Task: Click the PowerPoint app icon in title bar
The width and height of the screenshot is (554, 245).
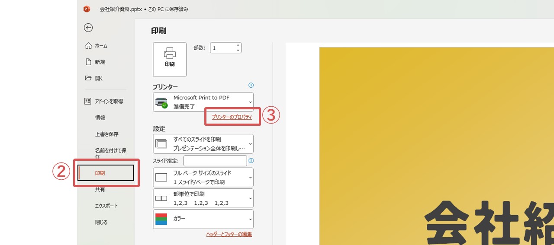Action: [87, 9]
